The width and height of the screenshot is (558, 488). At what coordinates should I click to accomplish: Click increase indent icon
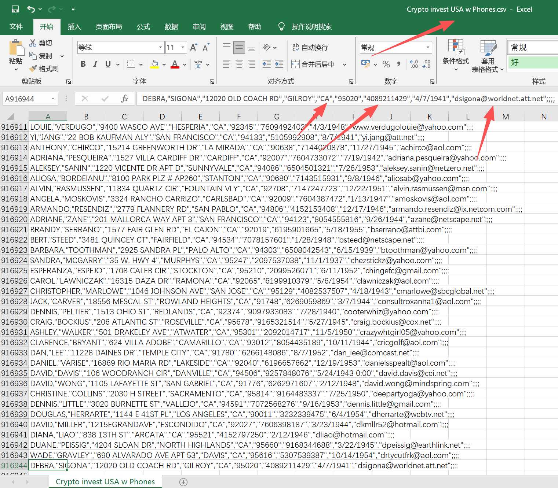tap(279, 64)
